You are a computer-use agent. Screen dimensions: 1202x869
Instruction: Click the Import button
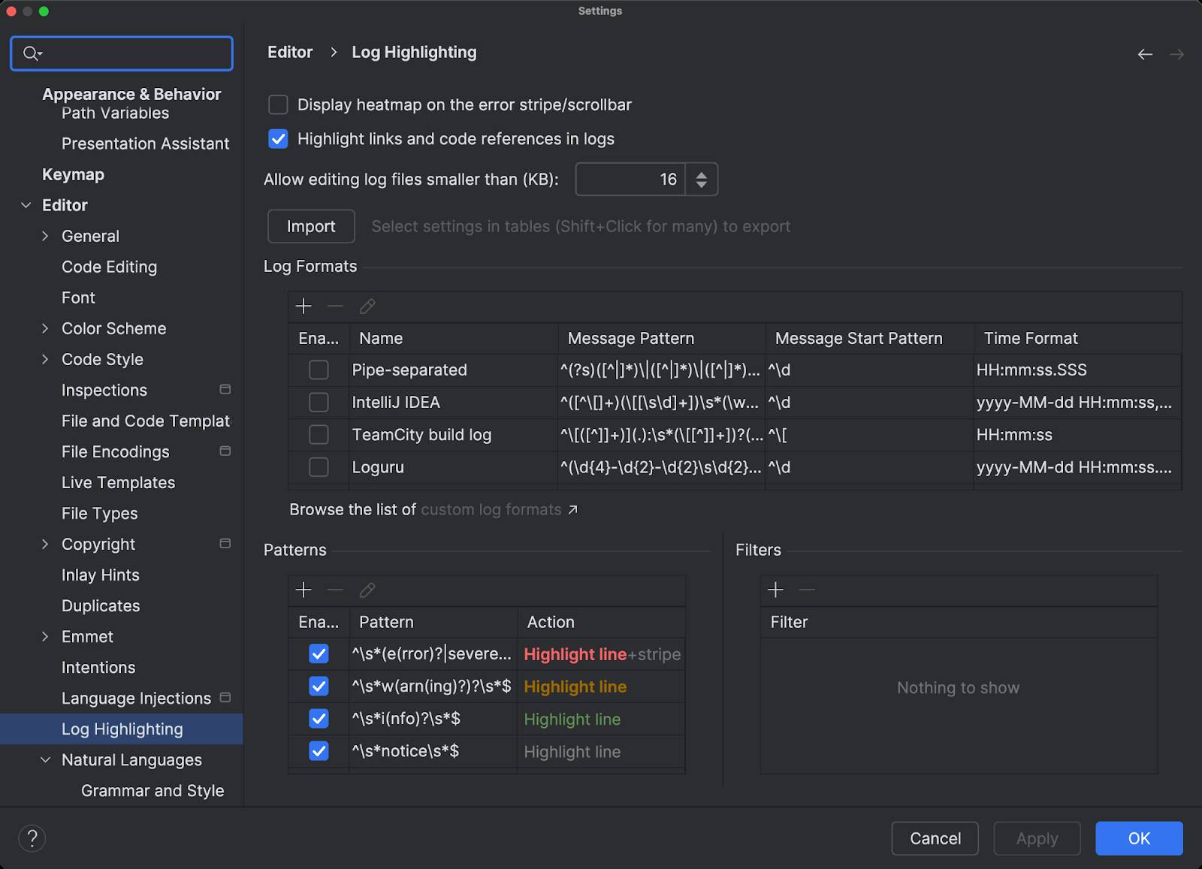(311, 226)
